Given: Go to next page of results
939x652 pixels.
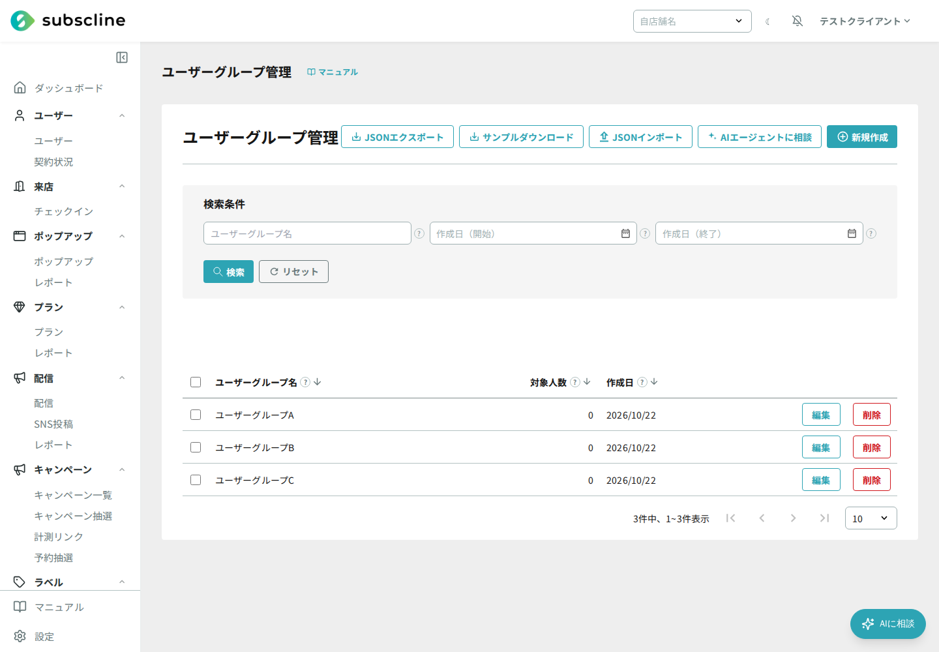Looking at the screenshot, I should pyautogui.click(x=793, y=518).
